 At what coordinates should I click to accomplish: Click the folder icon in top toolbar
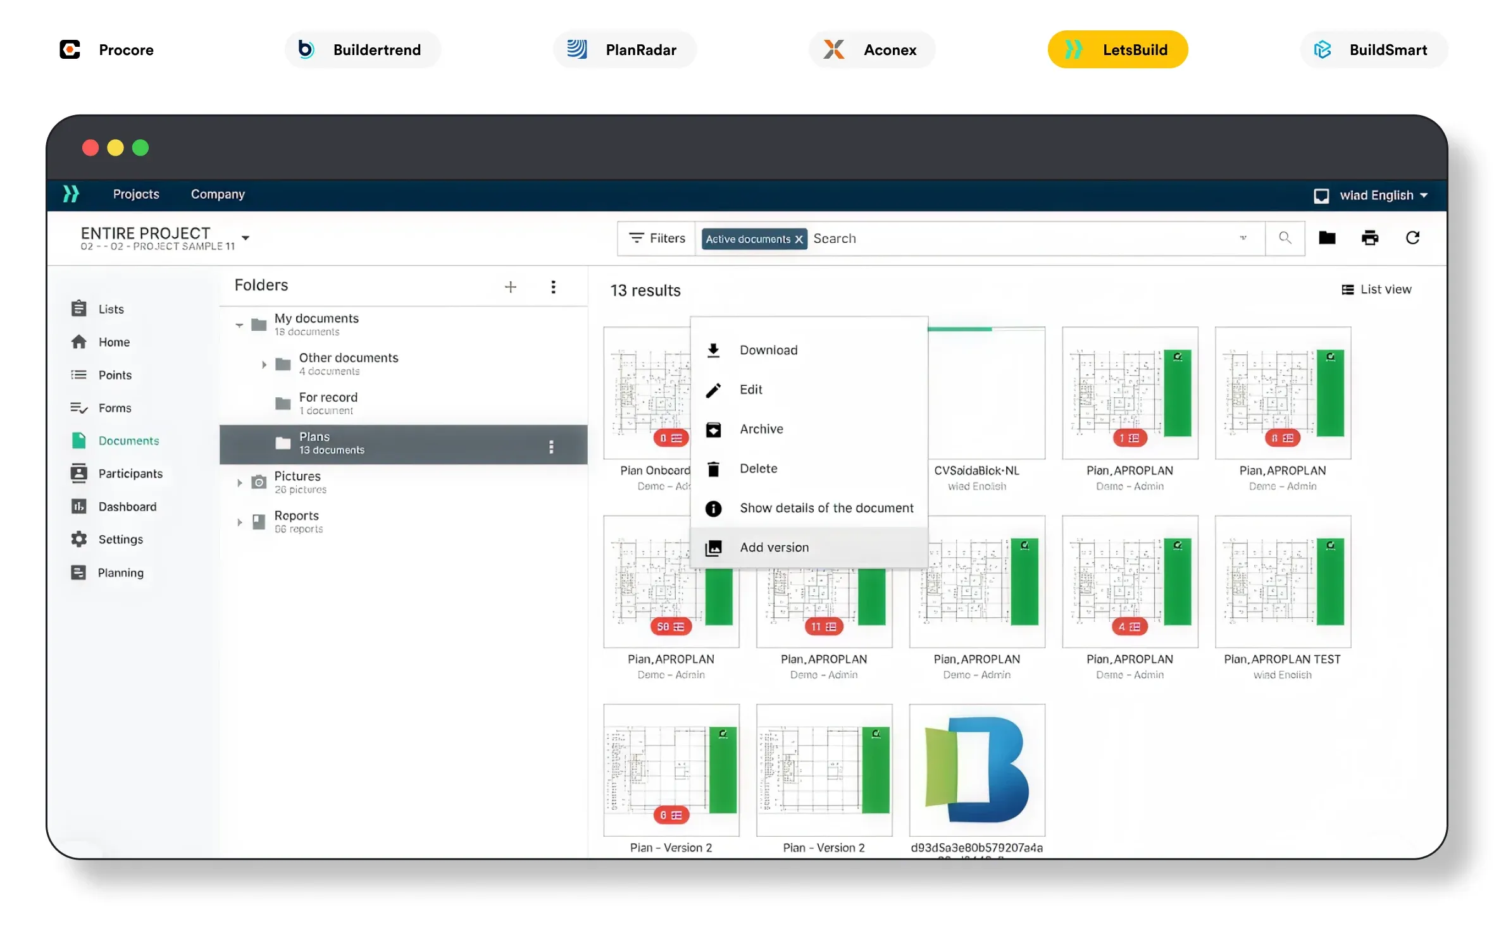click(1327, 238)
